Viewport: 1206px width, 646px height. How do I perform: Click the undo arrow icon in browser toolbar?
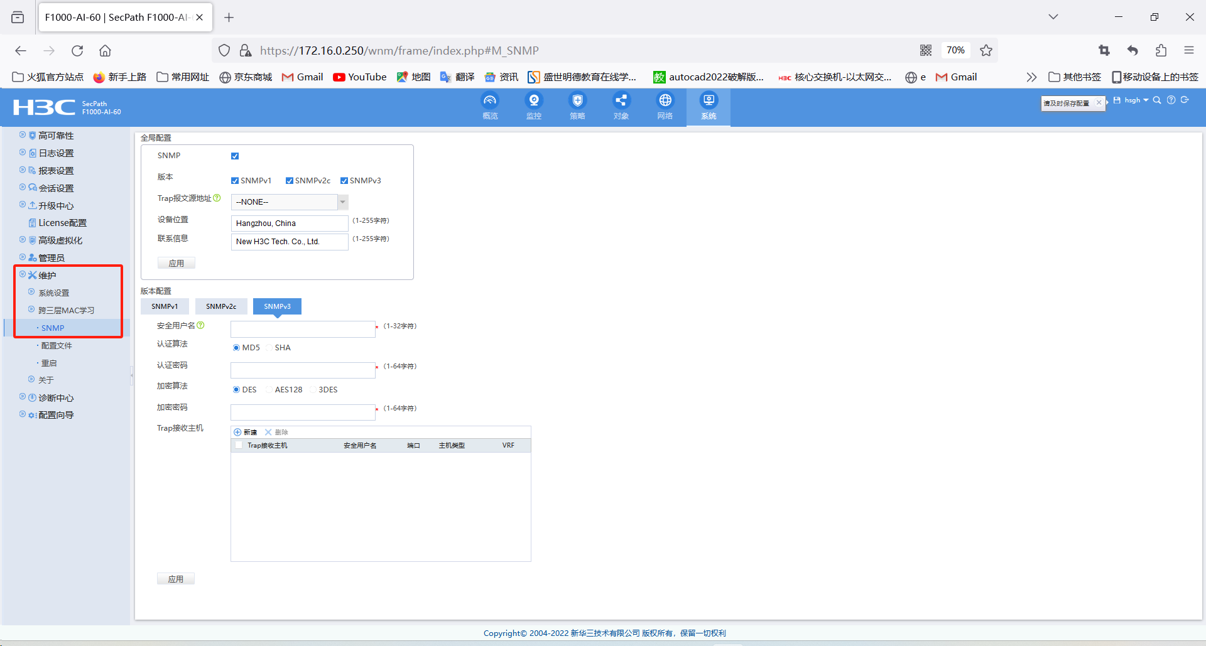pyautogui.click(x=1133, y=51)
